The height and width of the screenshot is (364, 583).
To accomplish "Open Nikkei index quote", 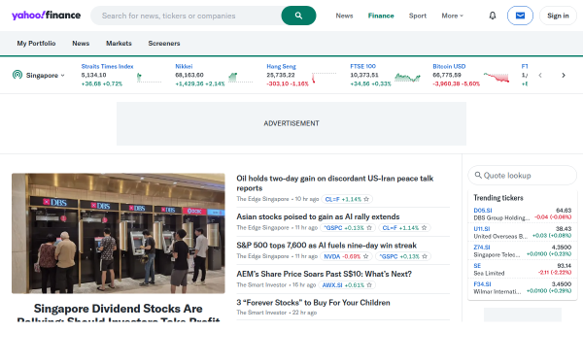I will pyautogui.click(x=184, y=66).
